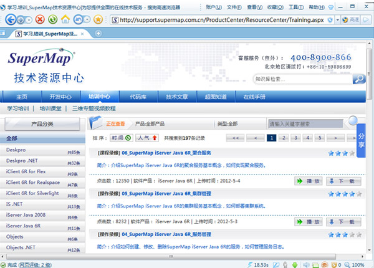
Task: Open the 05_SuperMap iServer Java 6R_集群管理 link
Action: [x=166, y=194]
